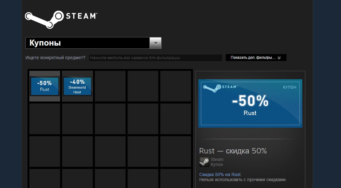The width and height of the screenshot is (341, 188).
Task: Select the -40% Steamworld Heist coupon tile
Action: 77,86
